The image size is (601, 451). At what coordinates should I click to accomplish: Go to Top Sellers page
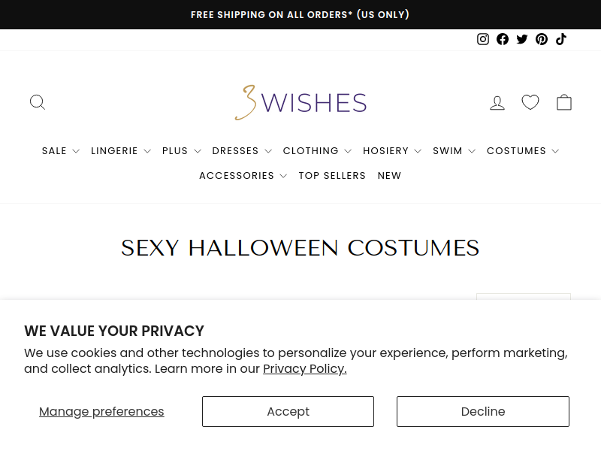click(x=332, y=176)
